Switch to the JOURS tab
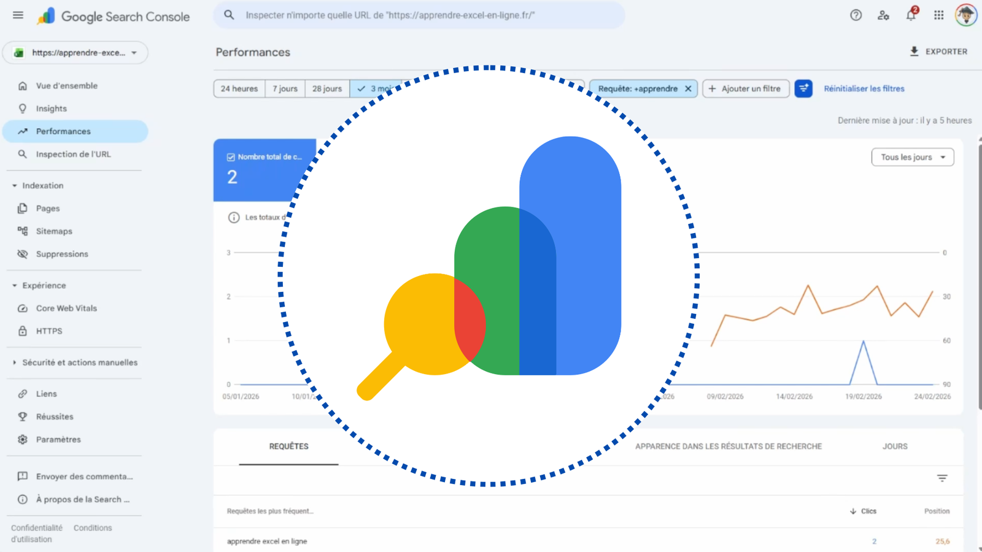 point(895,447)
